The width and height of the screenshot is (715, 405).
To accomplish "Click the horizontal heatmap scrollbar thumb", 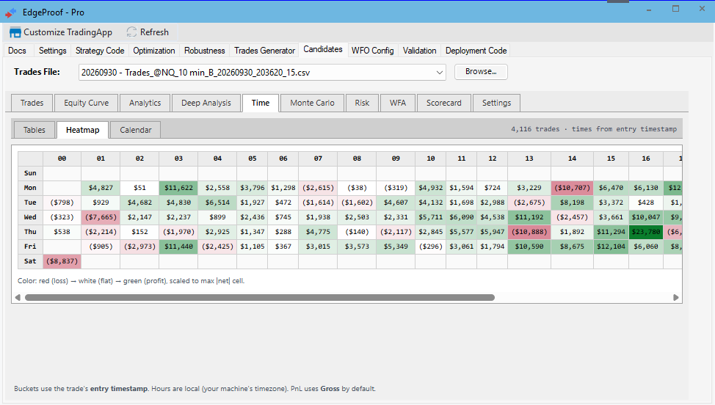I will 260,297.
